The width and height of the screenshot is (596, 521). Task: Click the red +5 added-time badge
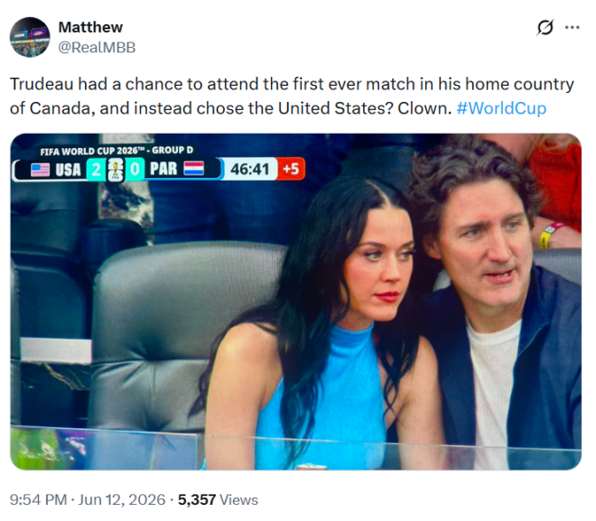click(291, 168)
